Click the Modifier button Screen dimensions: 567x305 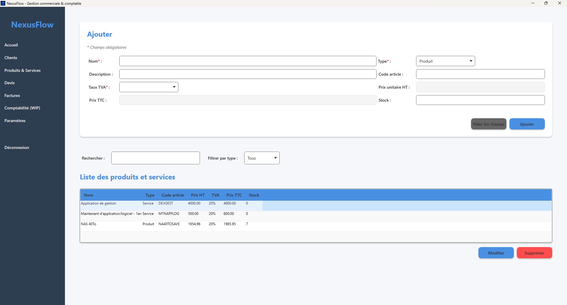click(496, 253)
